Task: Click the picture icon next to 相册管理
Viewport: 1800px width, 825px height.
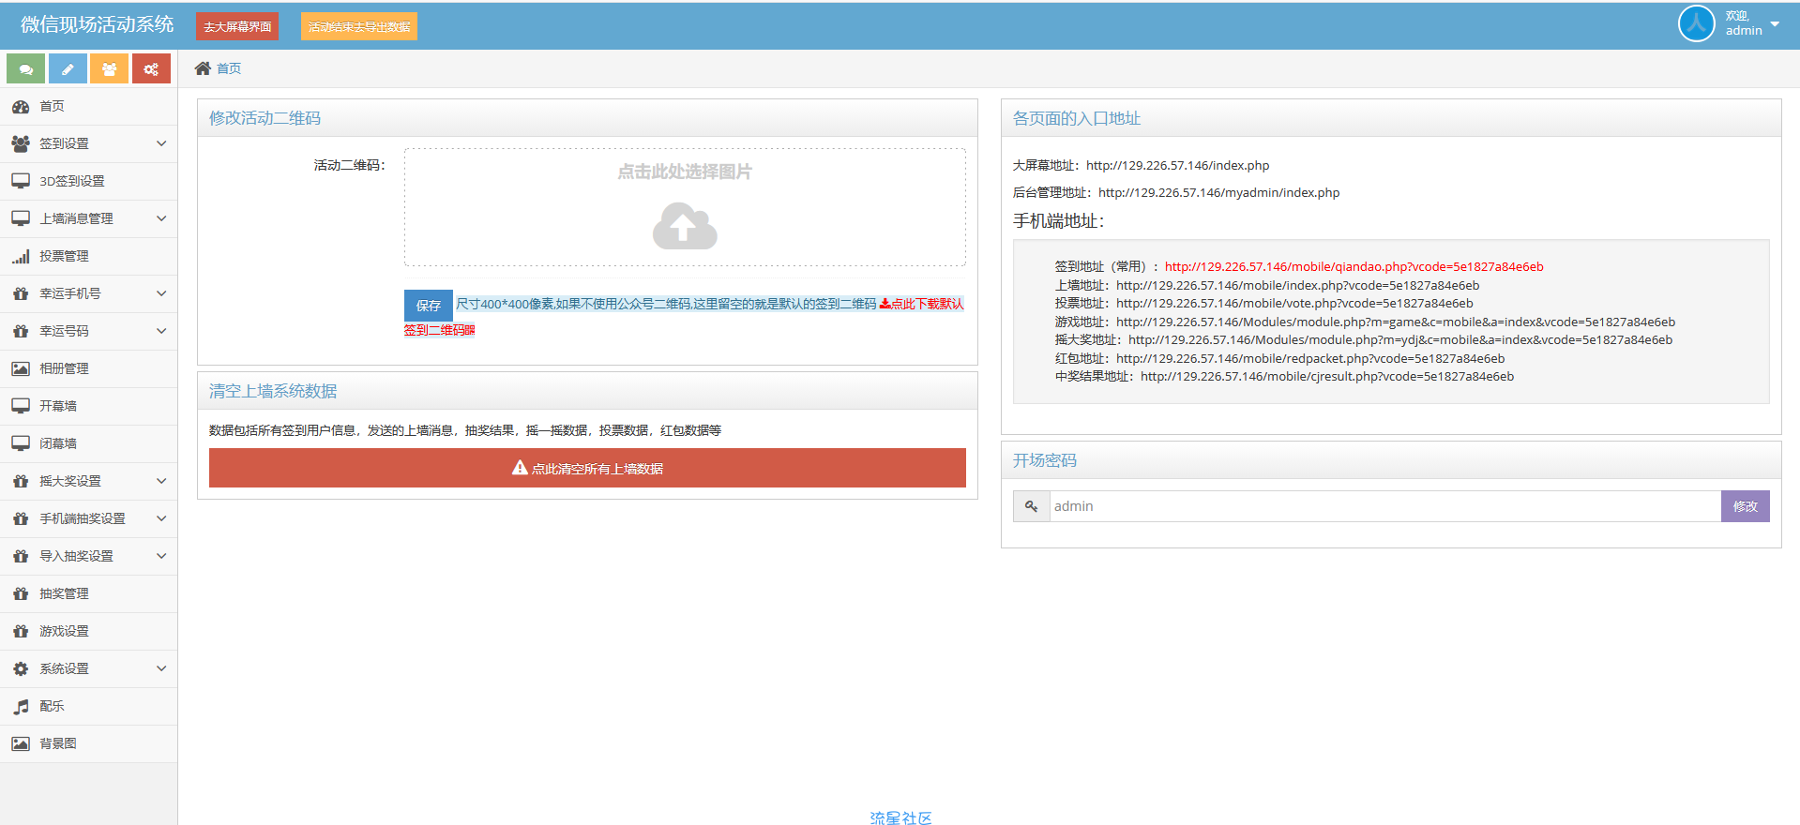Action: pyautogui.click(x=21, y=368)
